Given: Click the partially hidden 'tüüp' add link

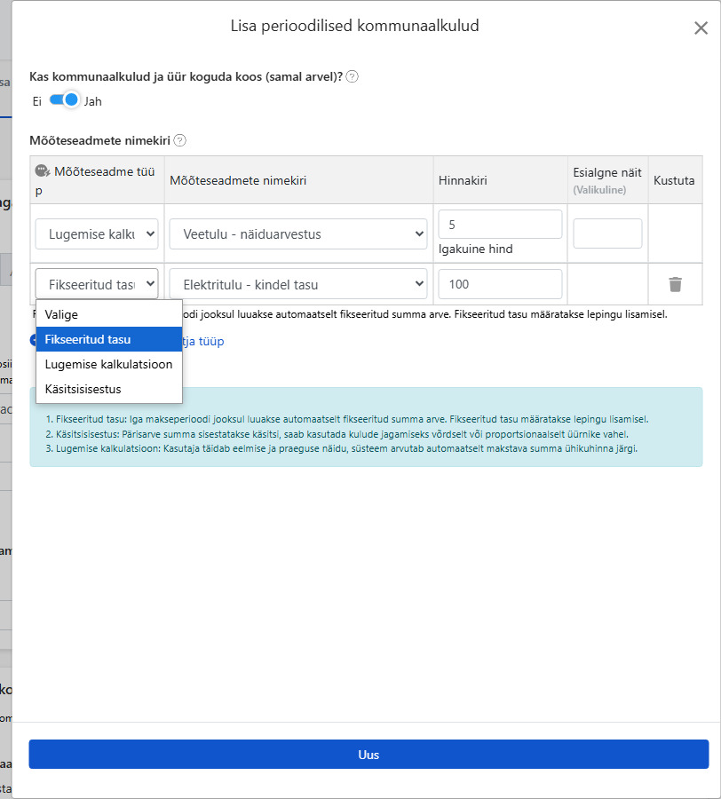Looking at the screenshot, I should (x=203, y=341).
